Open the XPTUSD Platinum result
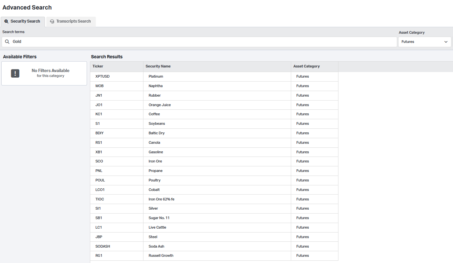The width and height of the screenshot is (453, 263). [x=156, y=76]
